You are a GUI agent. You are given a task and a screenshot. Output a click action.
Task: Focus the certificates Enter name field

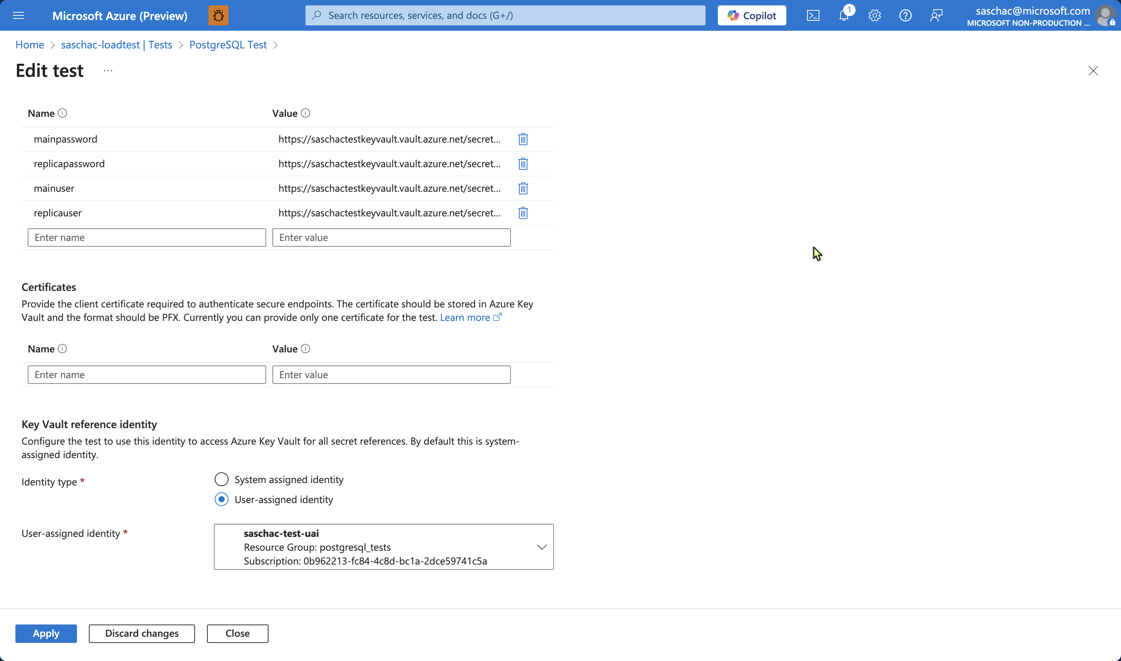pyautogui.click(x=147, y=375)
